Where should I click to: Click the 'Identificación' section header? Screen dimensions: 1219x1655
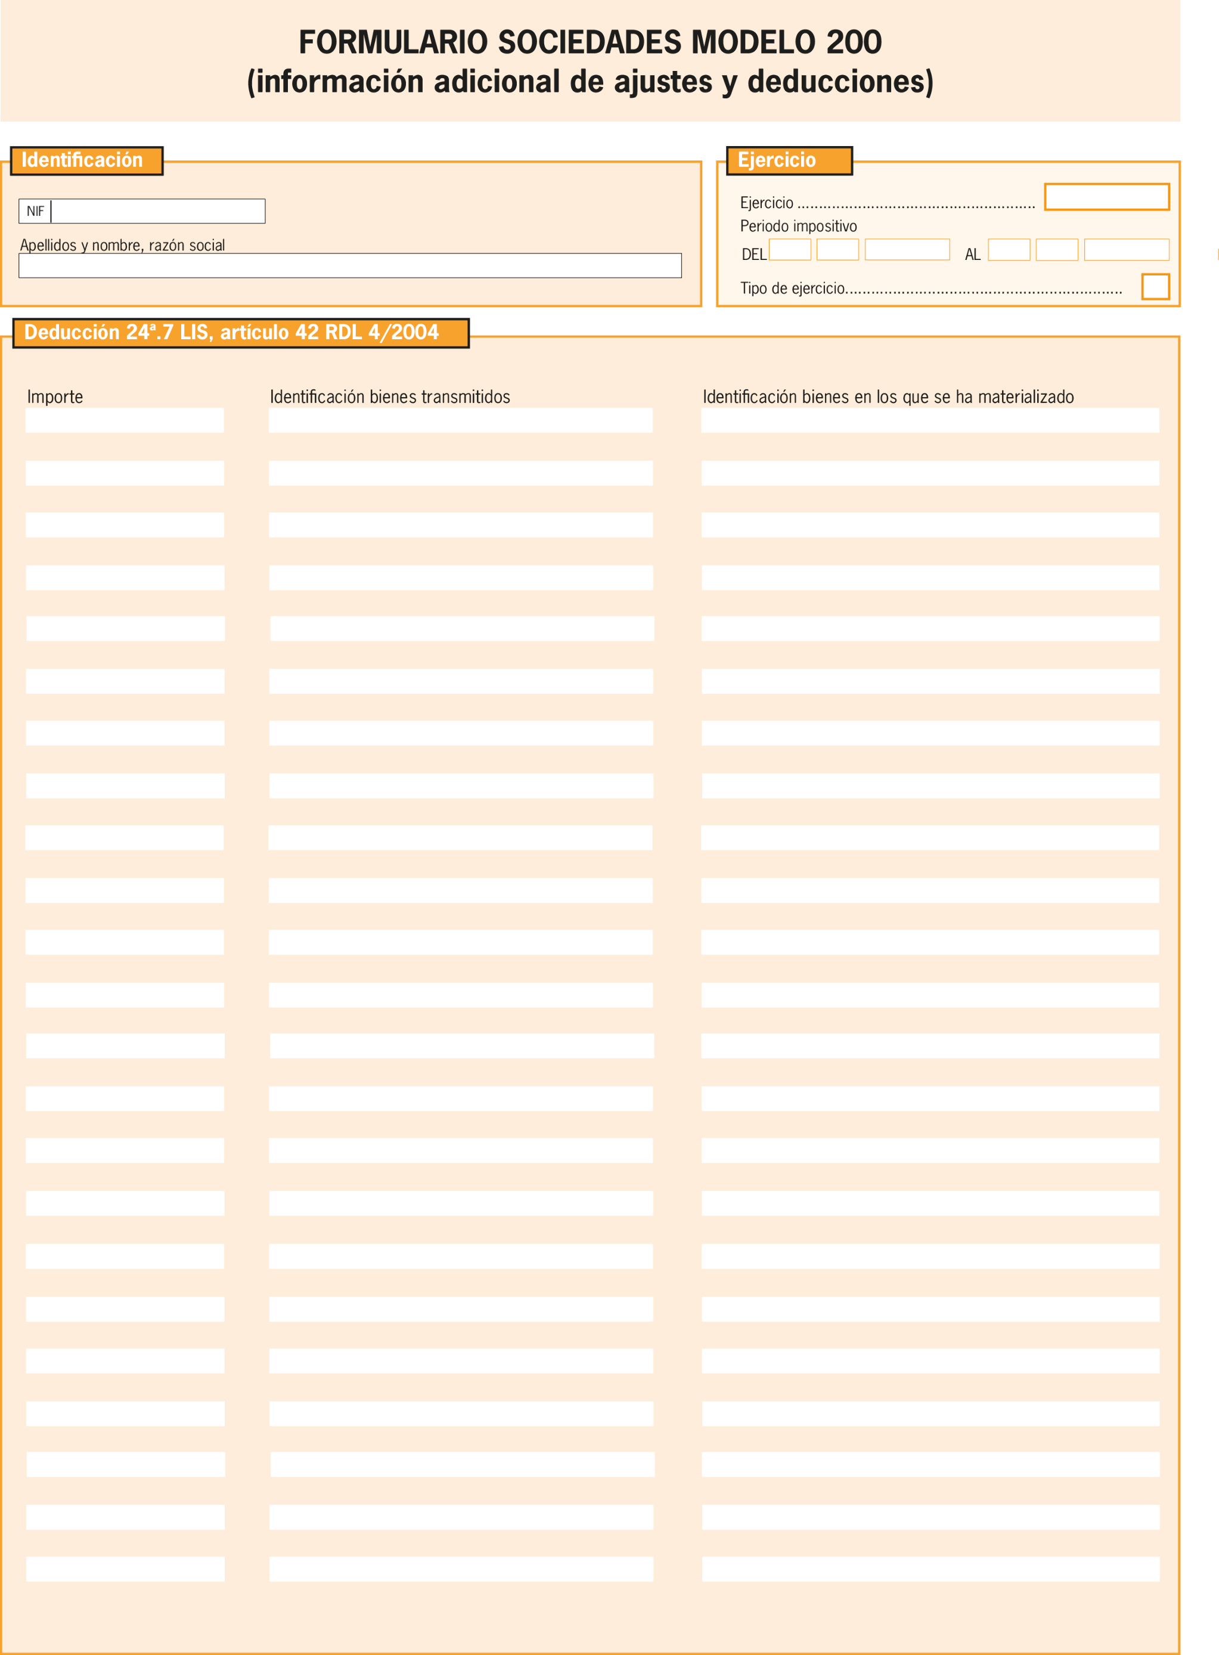[86, 160]
